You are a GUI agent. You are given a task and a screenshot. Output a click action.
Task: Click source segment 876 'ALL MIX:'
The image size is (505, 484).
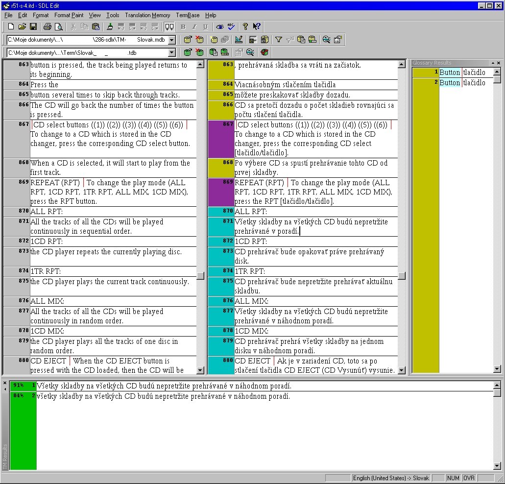coord(113,301)
